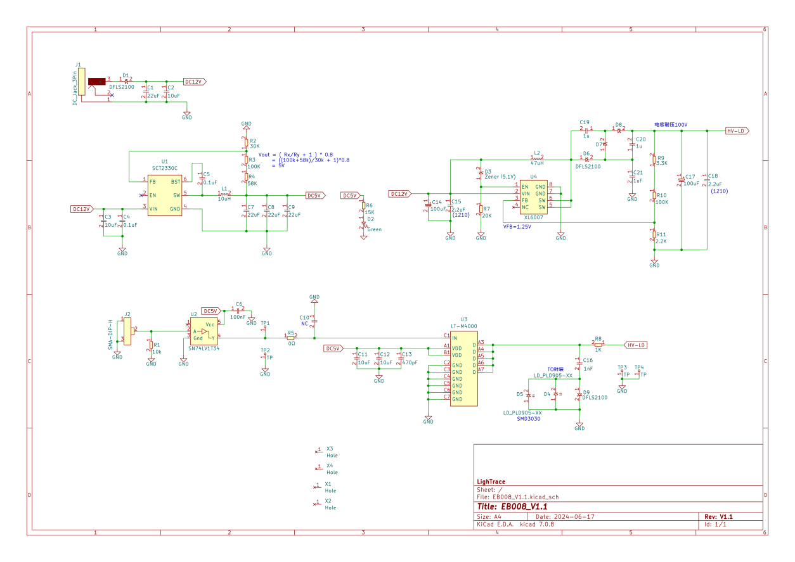
Task: Click the Green LED D2
Action: (364, 226)
